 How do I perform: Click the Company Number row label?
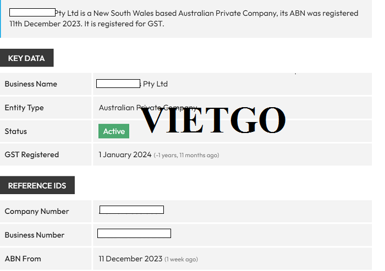[37, 212]
